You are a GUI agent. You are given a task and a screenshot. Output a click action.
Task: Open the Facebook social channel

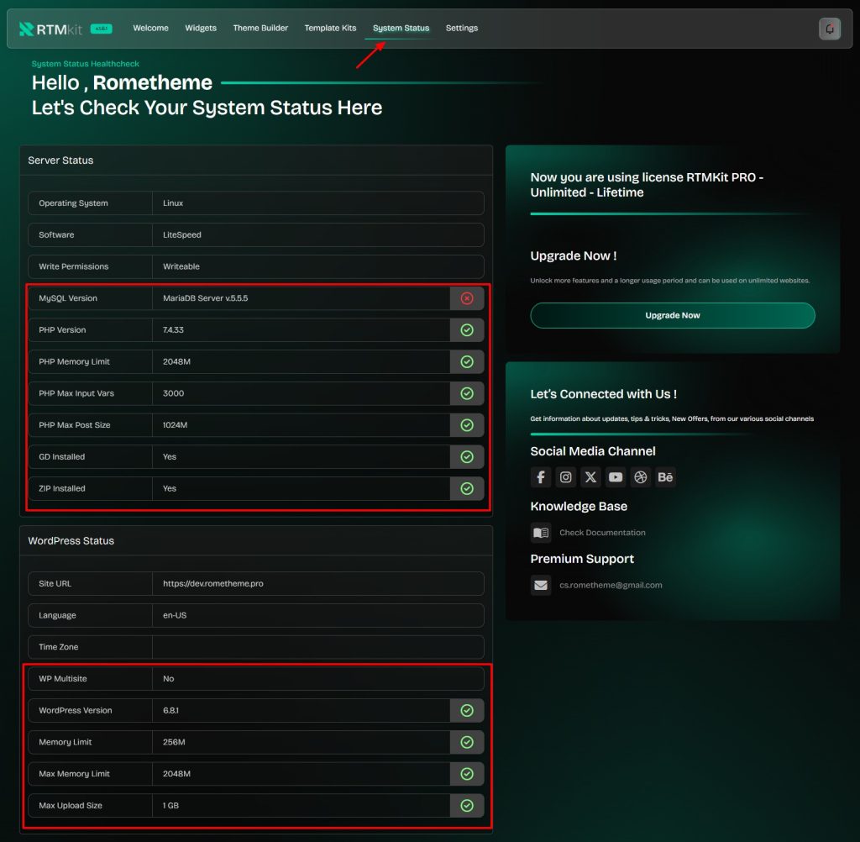541,477
